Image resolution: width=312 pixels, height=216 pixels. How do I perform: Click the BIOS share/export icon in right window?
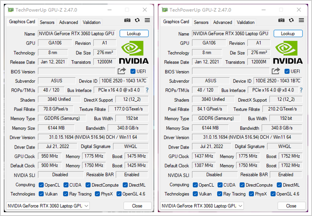(276, 71)
